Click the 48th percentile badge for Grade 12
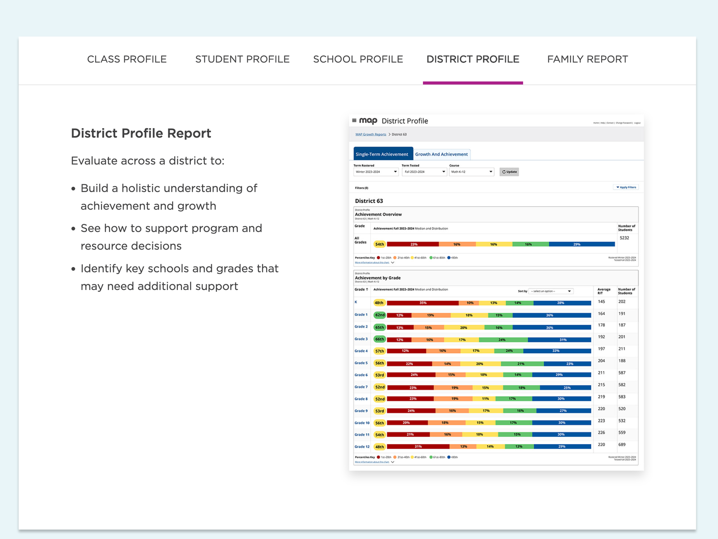Screen dimensions: 718x539 coord(379,447)
